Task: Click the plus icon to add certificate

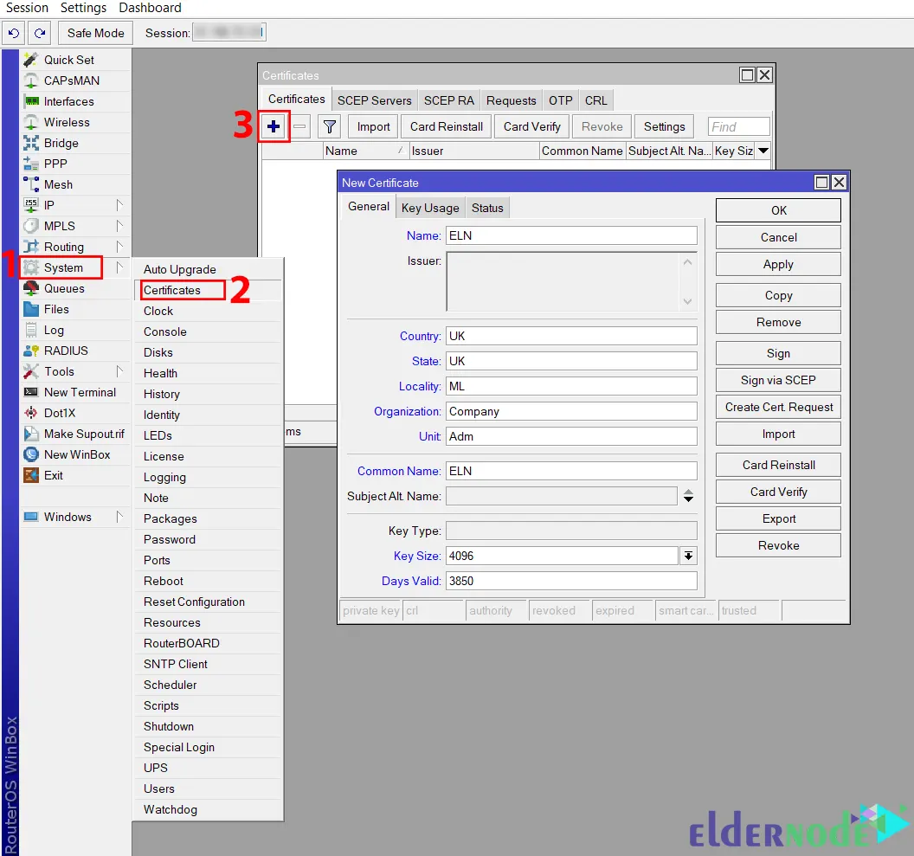Action: click(x=274, y=126)
